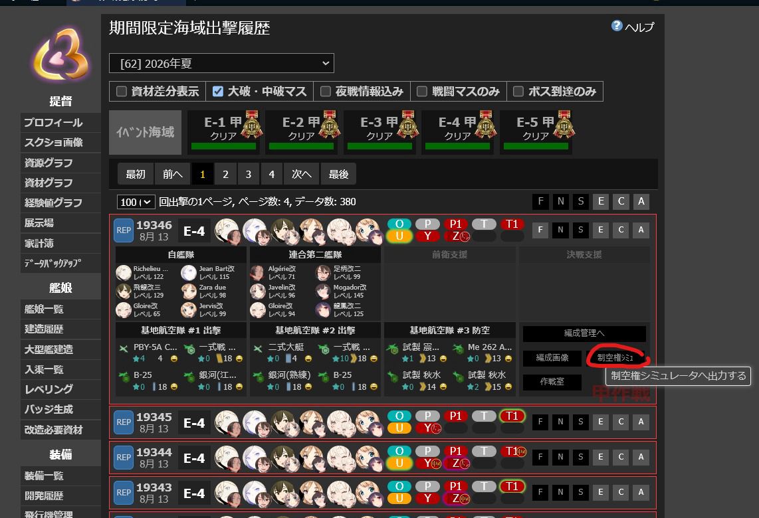The image size is (759, 518).
Task: Select the E-5 甲 map tab
Action: point(536,132)
